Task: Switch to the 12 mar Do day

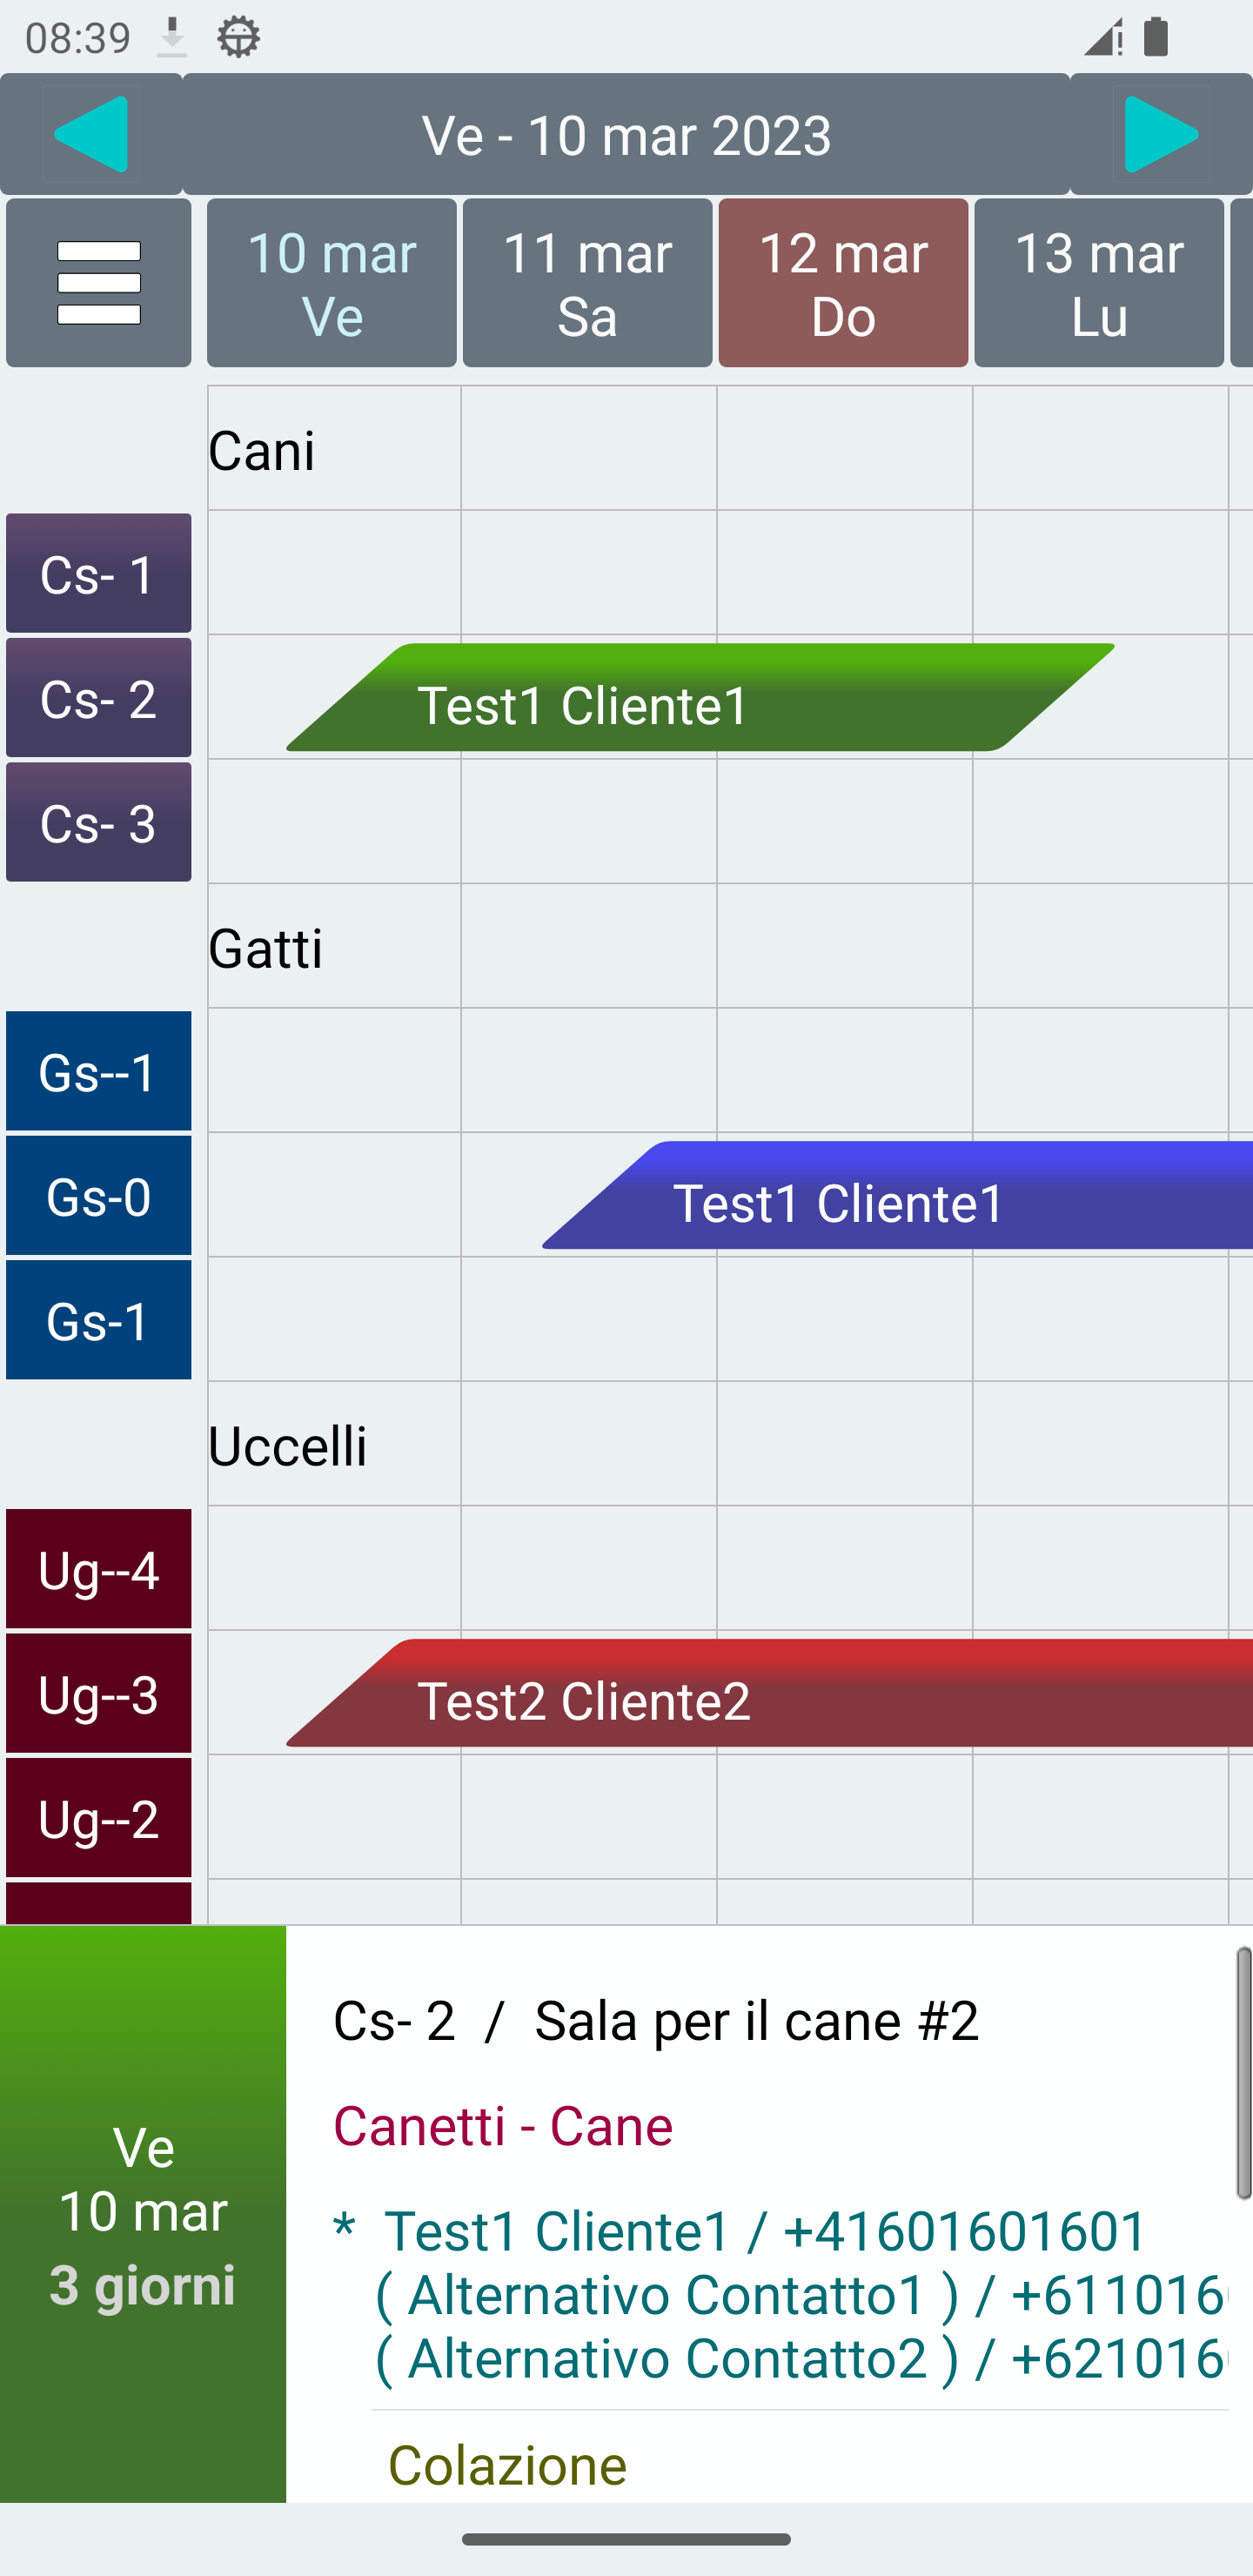Action: (x=843, y=283)
